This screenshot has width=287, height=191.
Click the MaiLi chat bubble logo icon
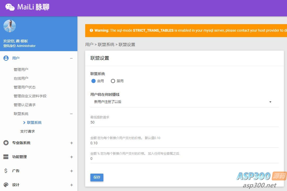(10, 7)
